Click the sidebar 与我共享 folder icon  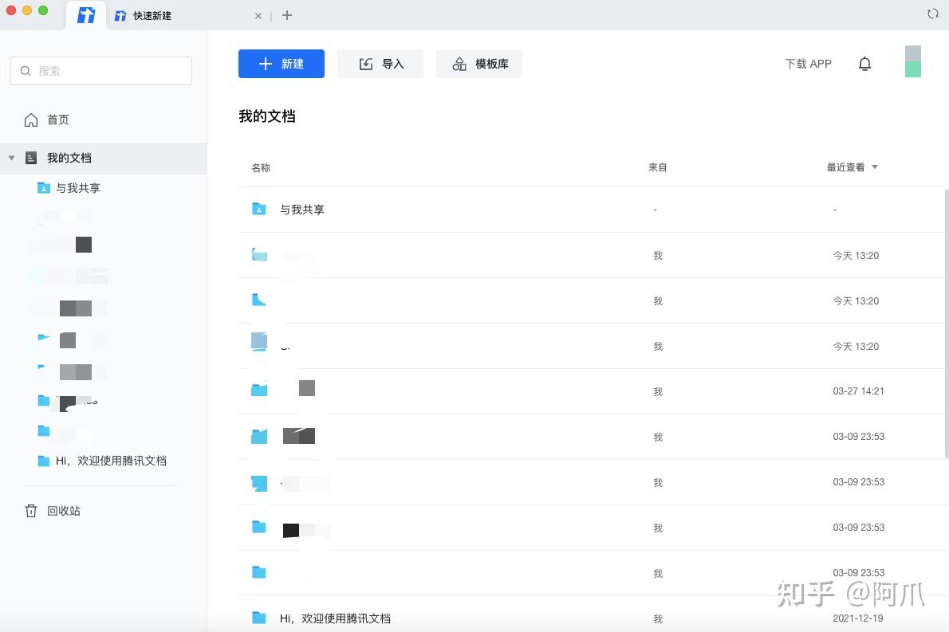point(44,188)
